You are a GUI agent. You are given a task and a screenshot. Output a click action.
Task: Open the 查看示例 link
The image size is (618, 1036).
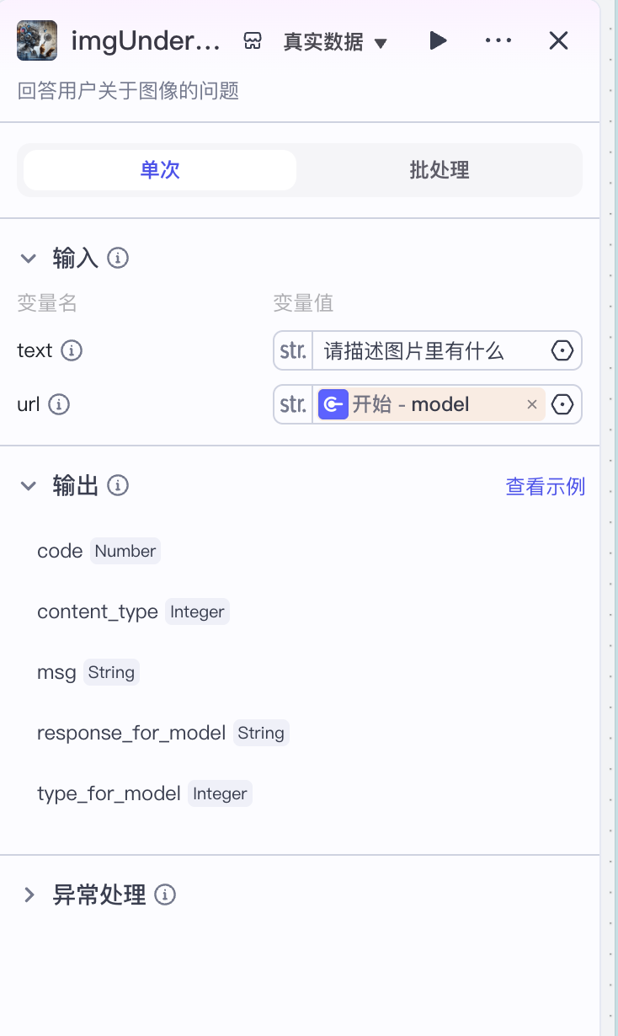[545, 486]
